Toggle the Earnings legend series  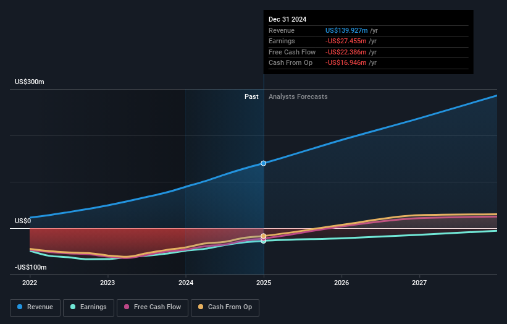(x=88, y=307)
